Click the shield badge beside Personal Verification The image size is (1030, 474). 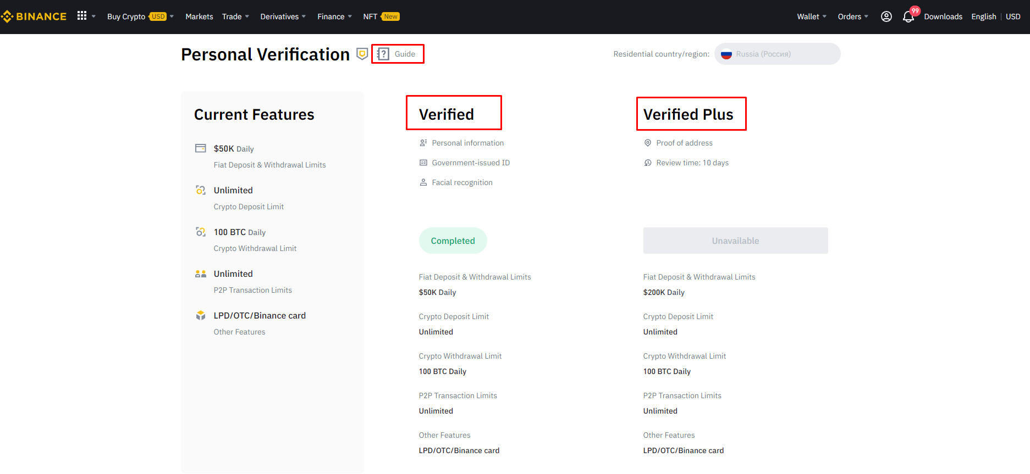click(362, 54)
